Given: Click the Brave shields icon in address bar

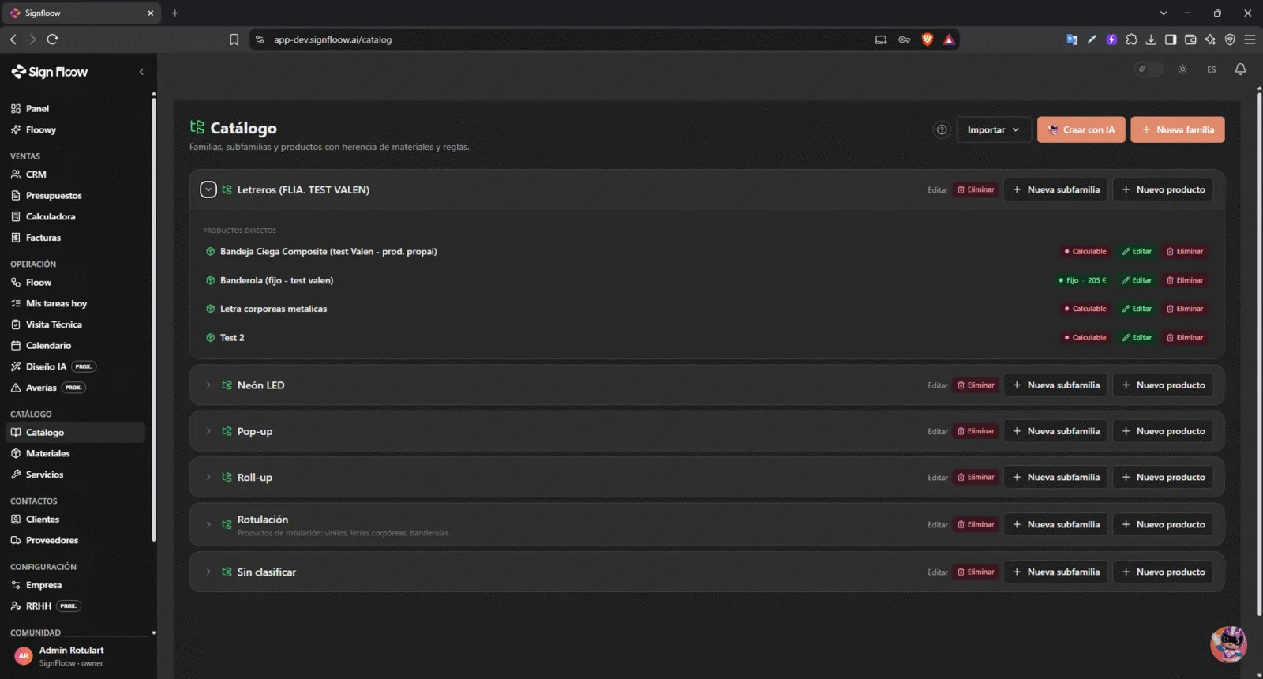Looking at the screenshot, I should click(928, 39).
